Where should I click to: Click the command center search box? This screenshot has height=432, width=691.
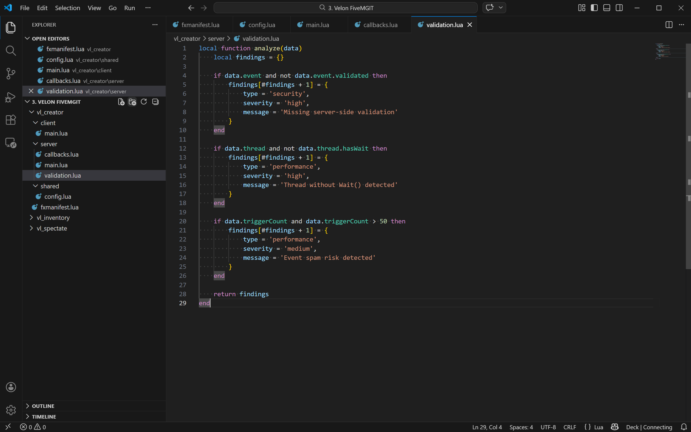346,8
